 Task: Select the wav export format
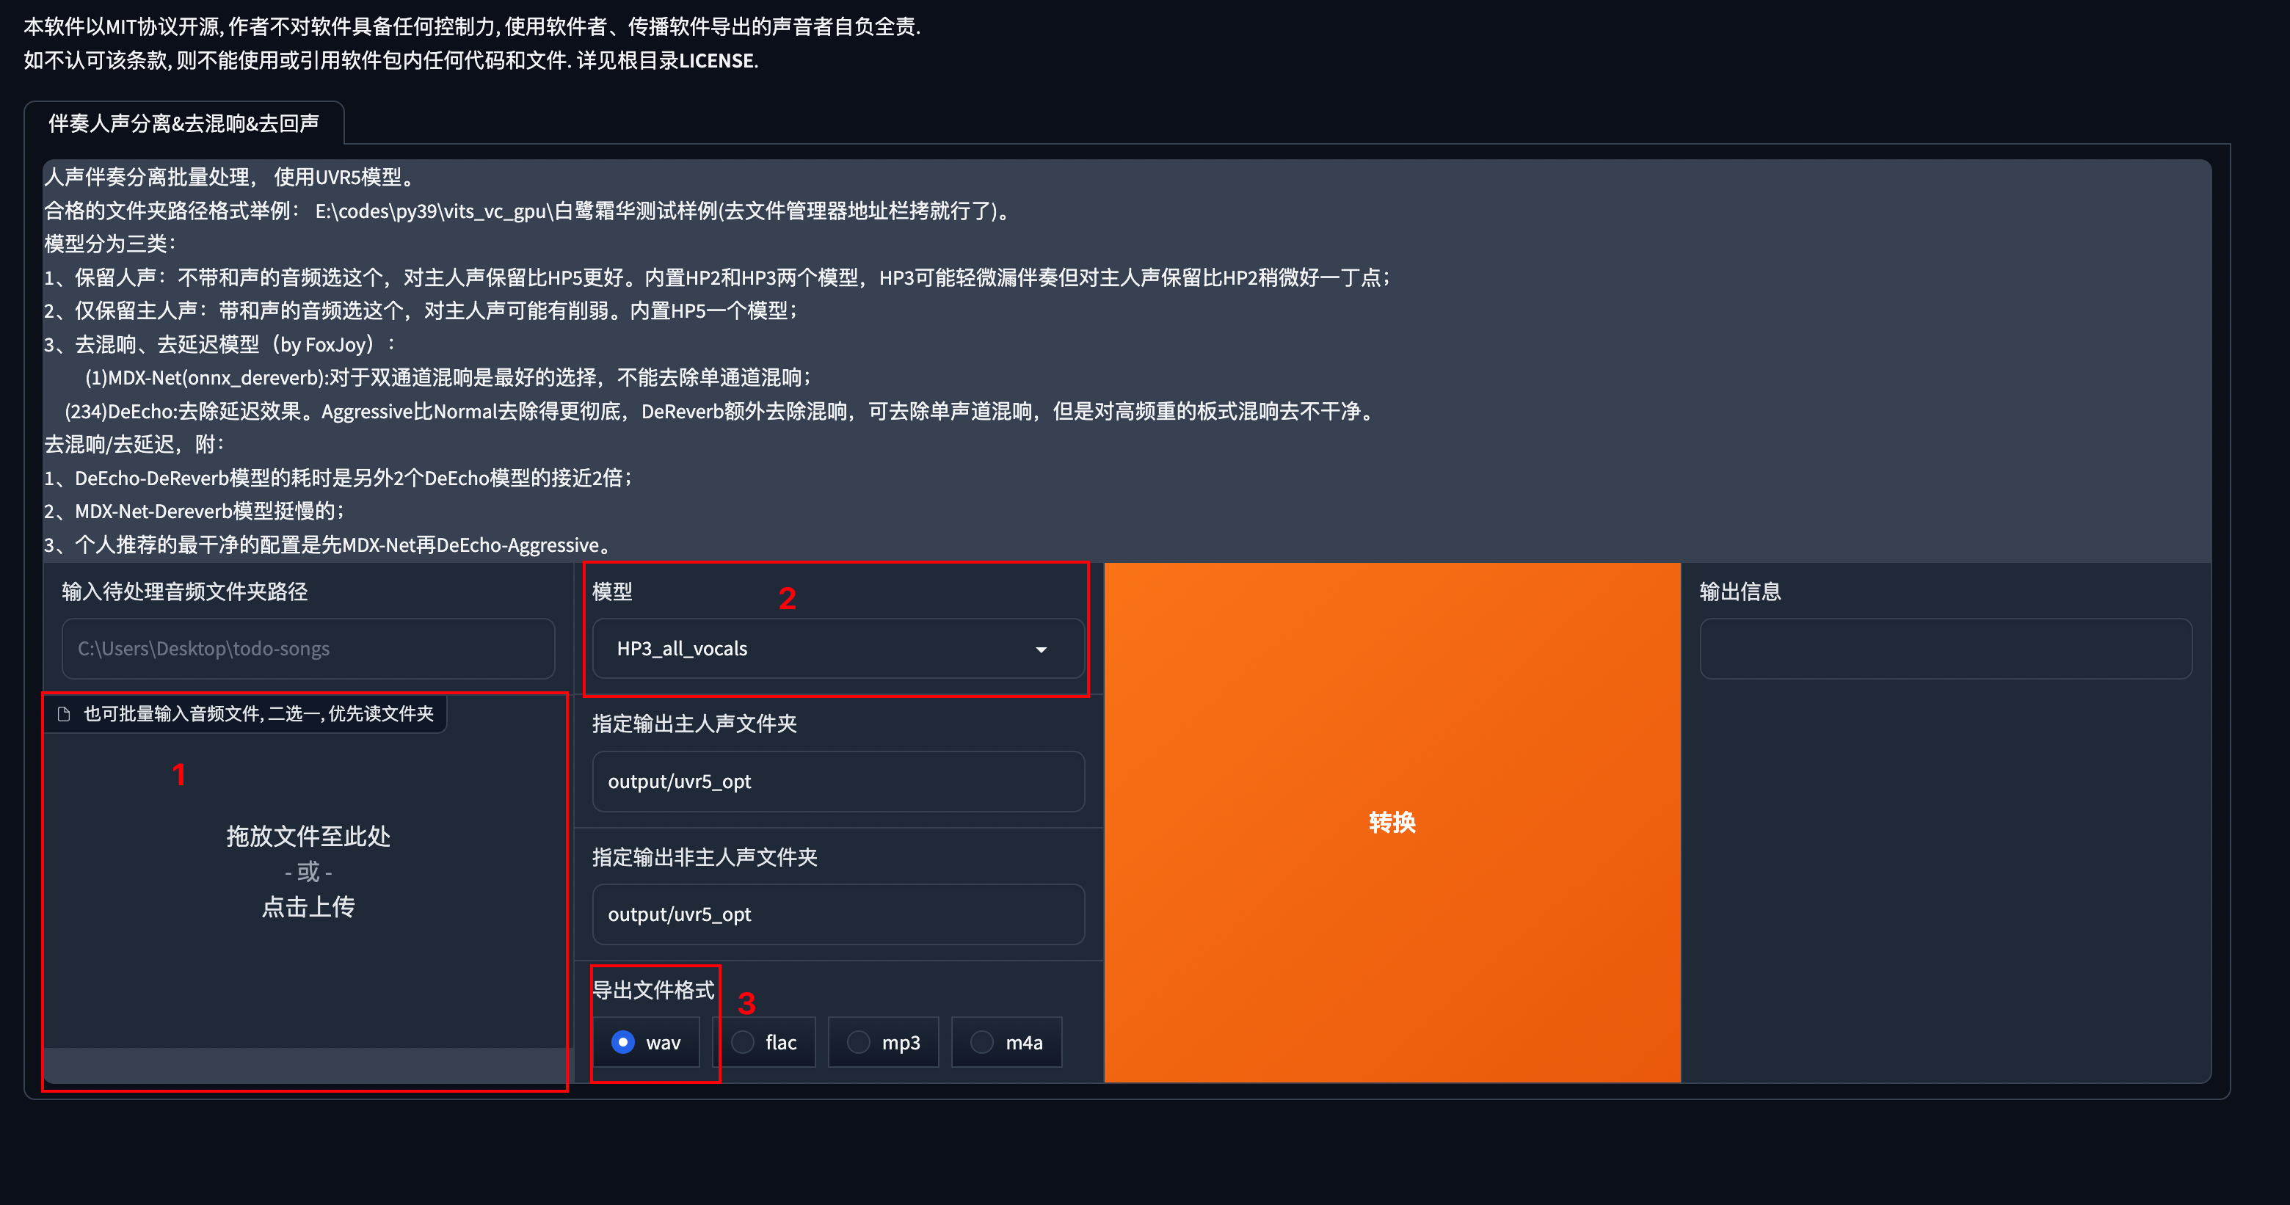(624, 1041)
